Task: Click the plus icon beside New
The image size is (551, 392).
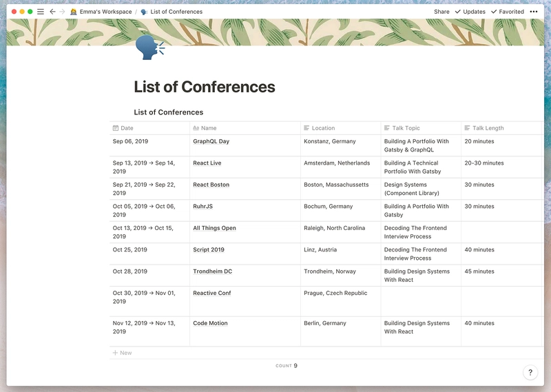Action: coord(115,353)
